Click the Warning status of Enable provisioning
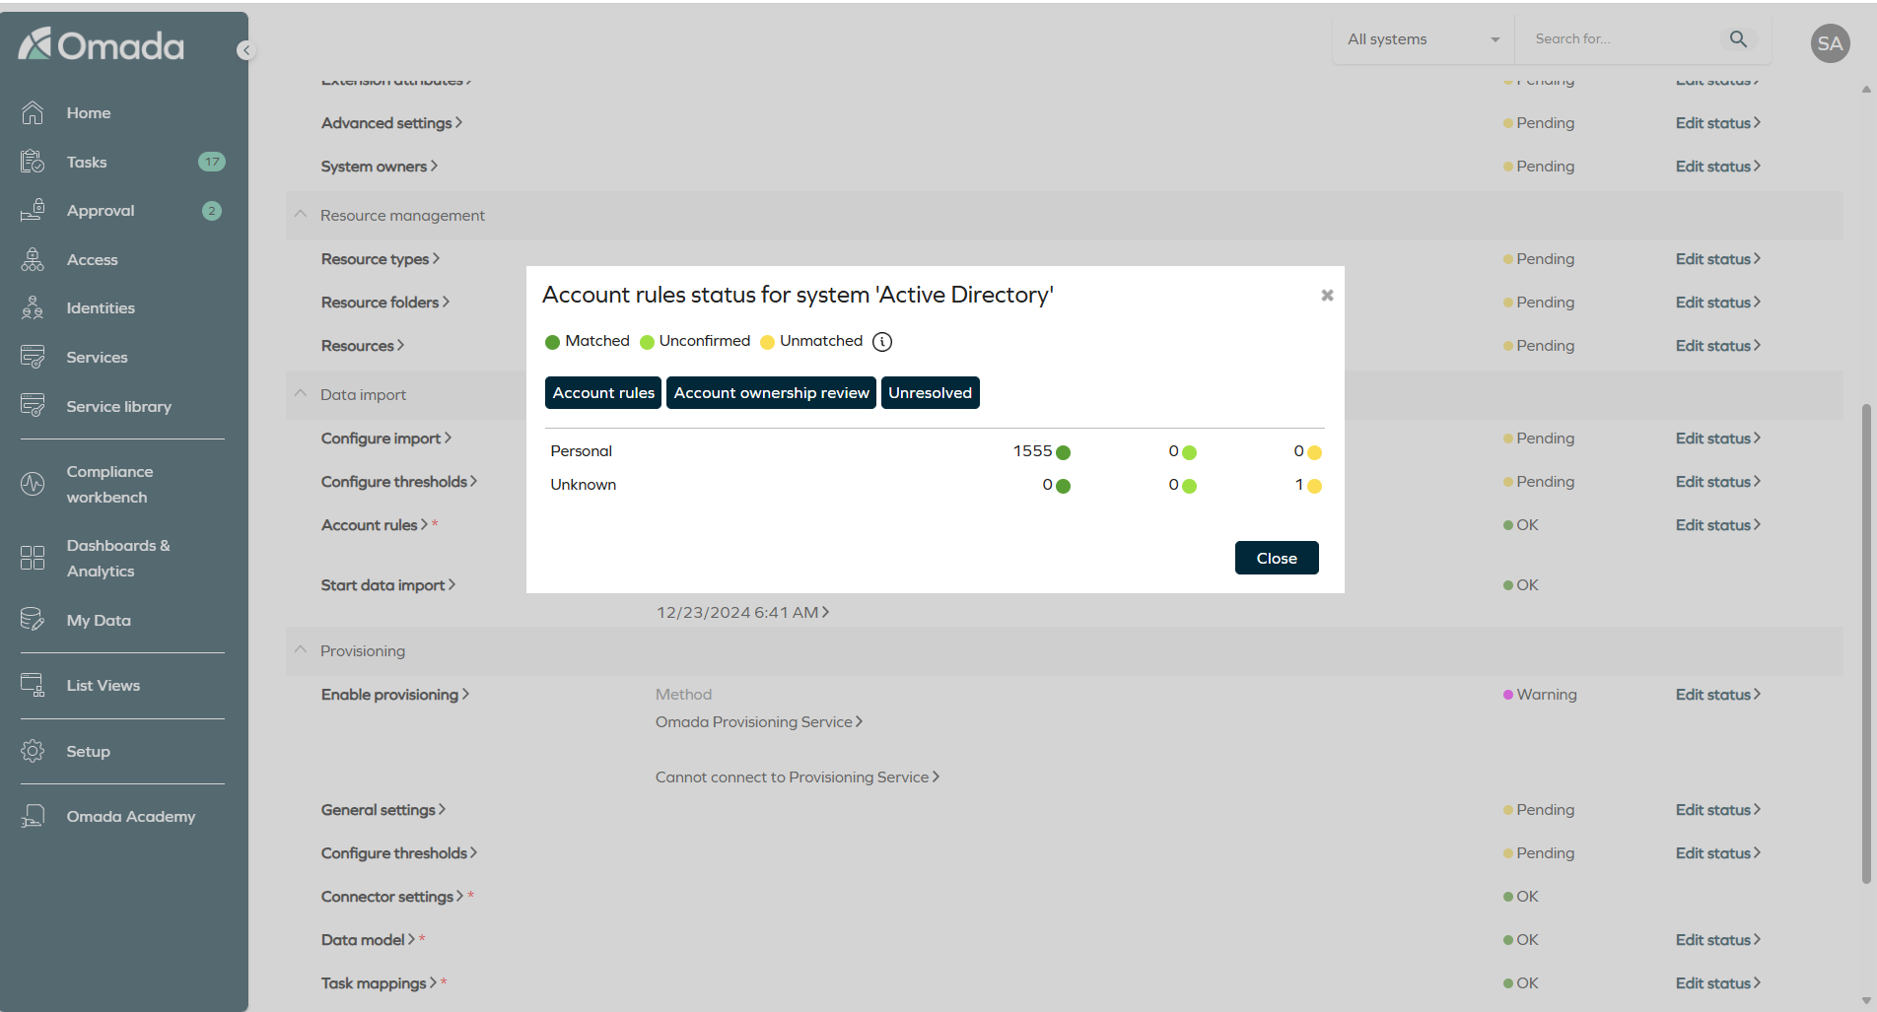This screenshot has height=1012, width=1877. 1540,695
